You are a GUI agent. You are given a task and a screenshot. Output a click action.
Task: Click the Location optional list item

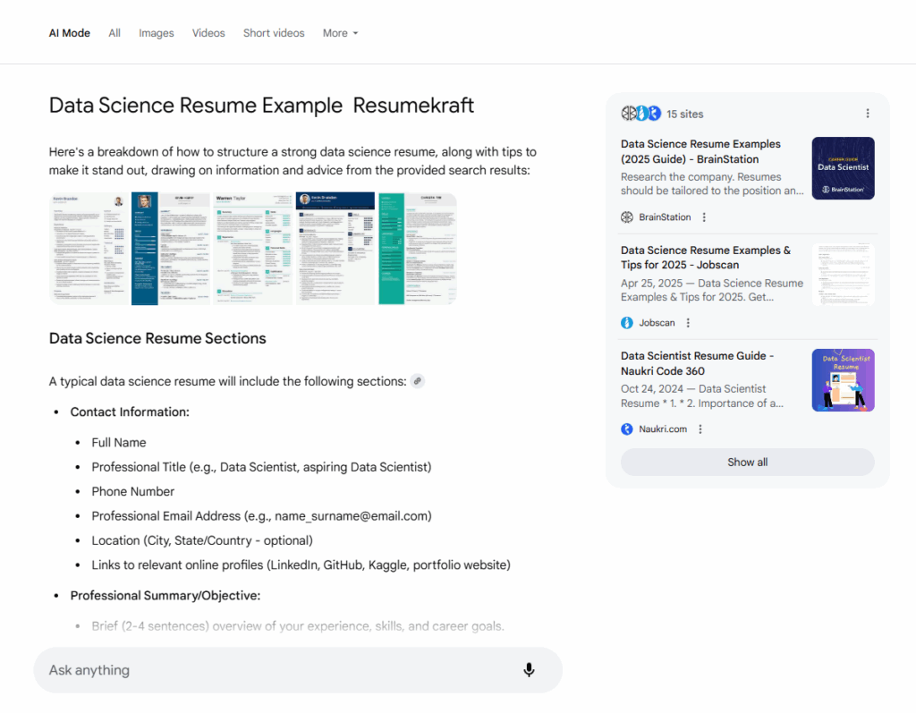tap(202, 540)
